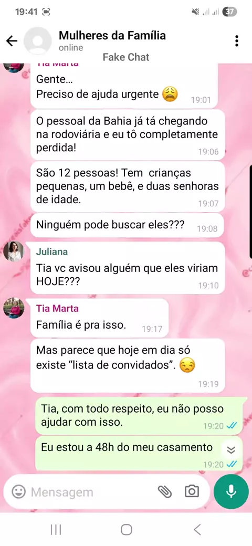
Task: Open the emoji picker in message bar
Action: click(x=18, y=492)
